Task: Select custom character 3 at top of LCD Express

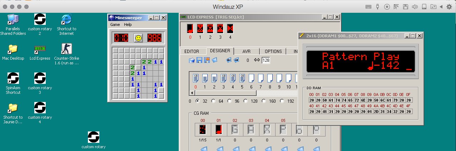Action: [x=220, y=29]
